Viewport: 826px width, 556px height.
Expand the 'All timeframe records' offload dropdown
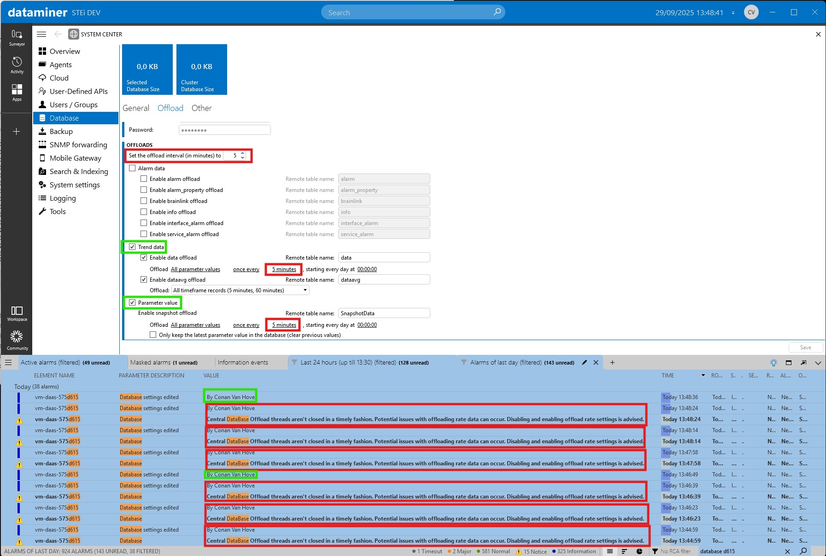(305, 290)
